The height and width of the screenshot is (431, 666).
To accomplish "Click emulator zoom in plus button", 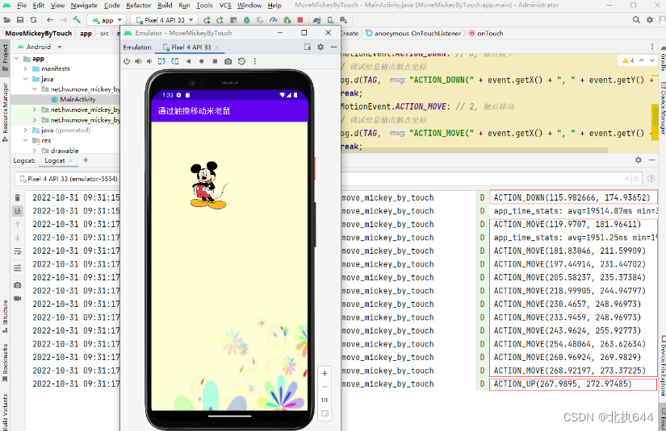I will (x=325, y=373).
